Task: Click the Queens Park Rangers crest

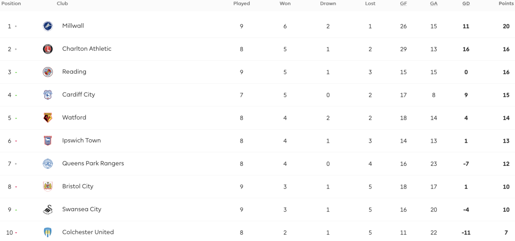Action: (48, 163)
